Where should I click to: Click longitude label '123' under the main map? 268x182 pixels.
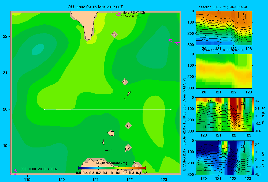click(x=164, y=179)
